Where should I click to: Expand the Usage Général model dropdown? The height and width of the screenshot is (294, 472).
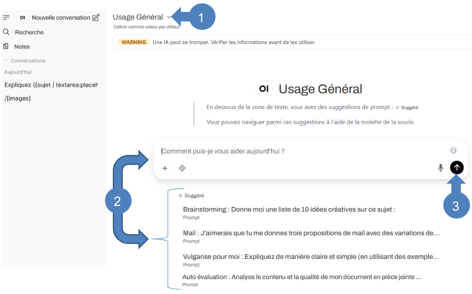click(169, 17)
